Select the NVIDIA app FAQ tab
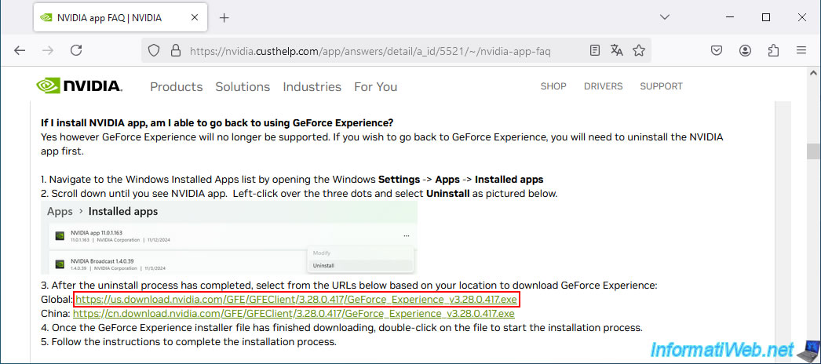The image size is (821, 364). (120, 18)
